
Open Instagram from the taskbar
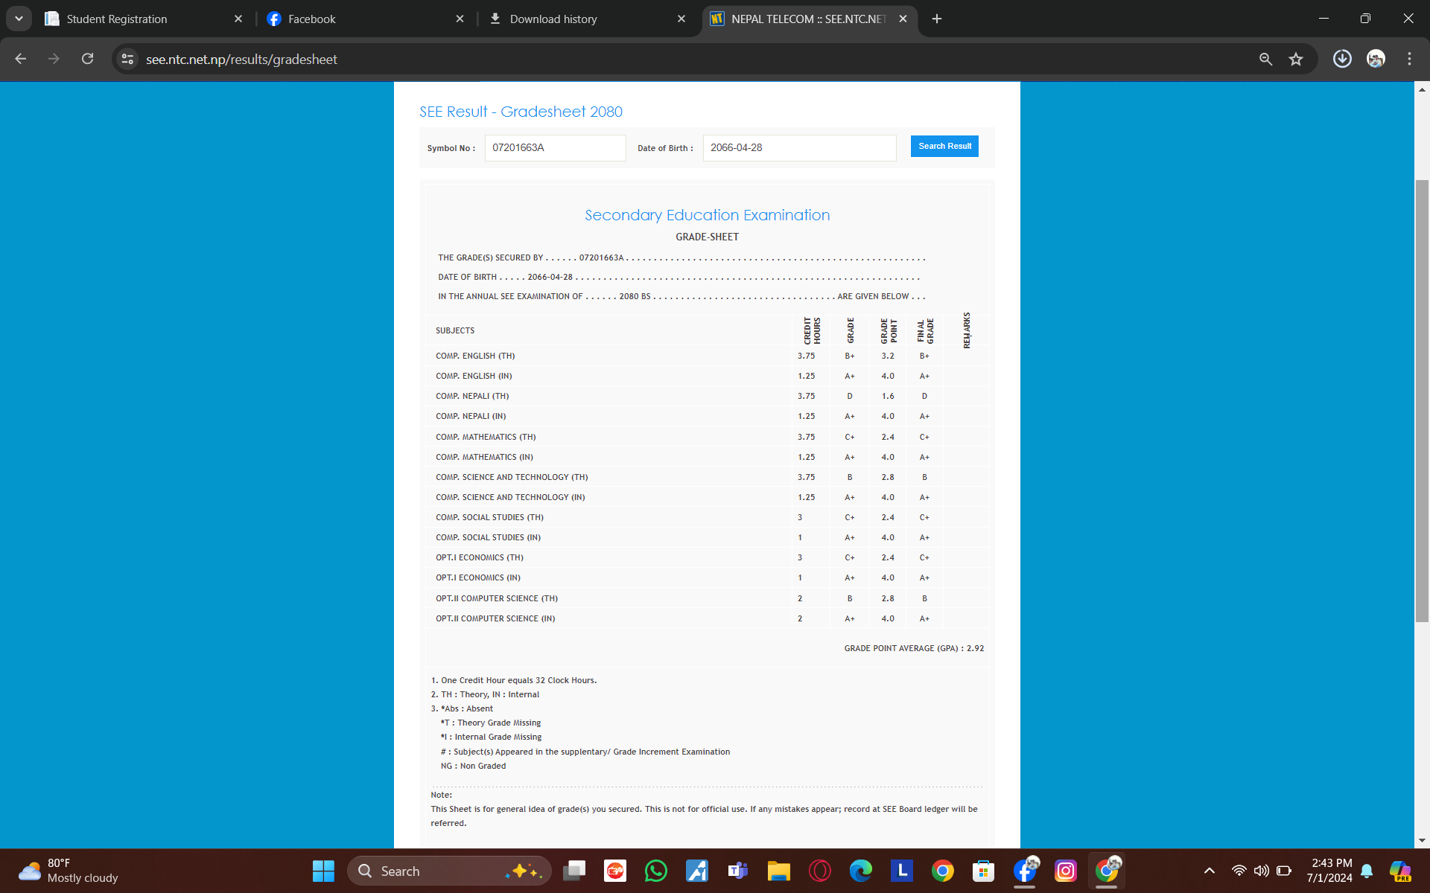[1065, 871]
